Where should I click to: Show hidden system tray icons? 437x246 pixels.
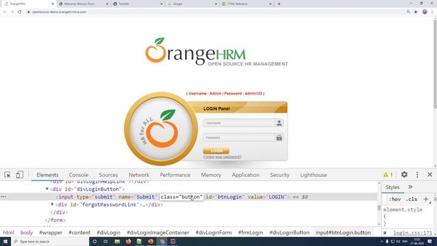pos(382,241)
